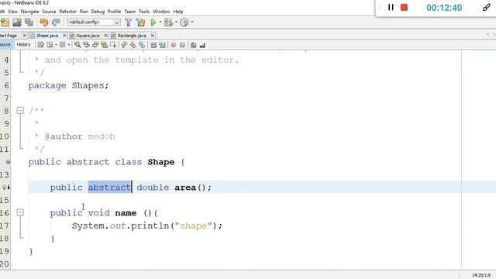
Task: Click the word 'area' in line 14
Action: click(185, 188)
